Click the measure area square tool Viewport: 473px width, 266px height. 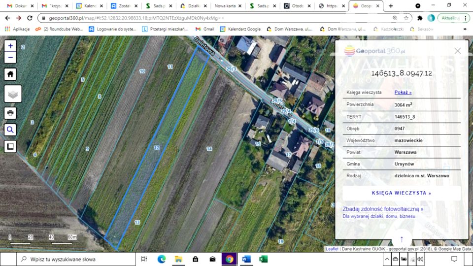coord(10,146)
